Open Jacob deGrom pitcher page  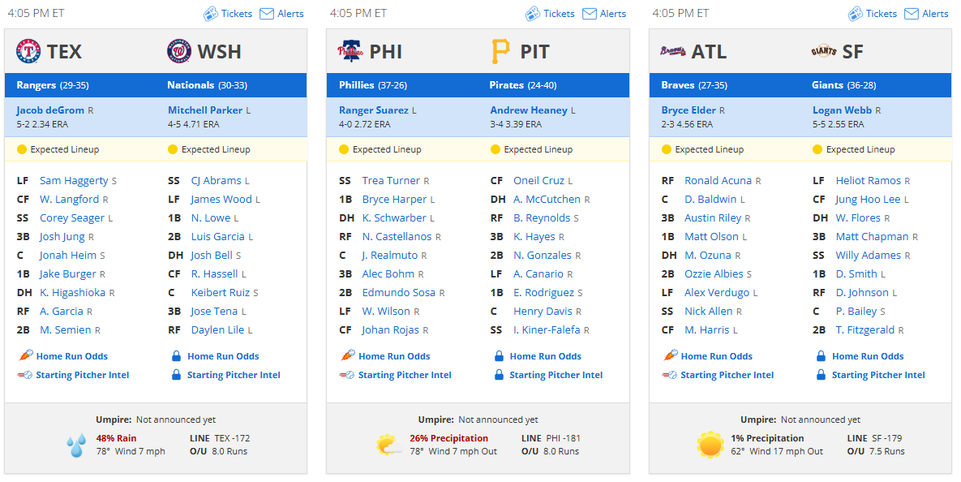click(51, 110)
